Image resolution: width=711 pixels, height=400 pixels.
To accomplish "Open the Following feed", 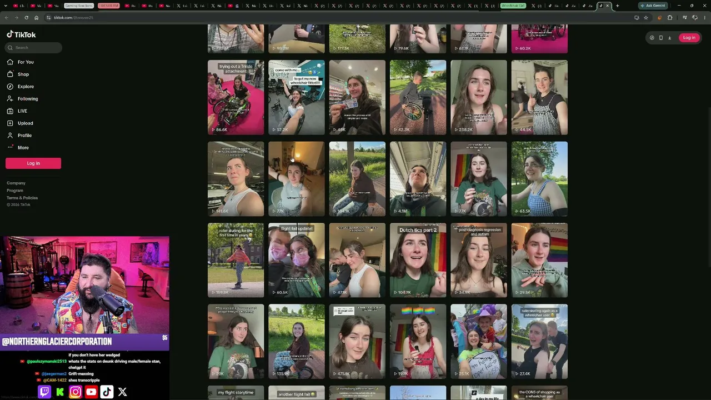I will point(23,99).
